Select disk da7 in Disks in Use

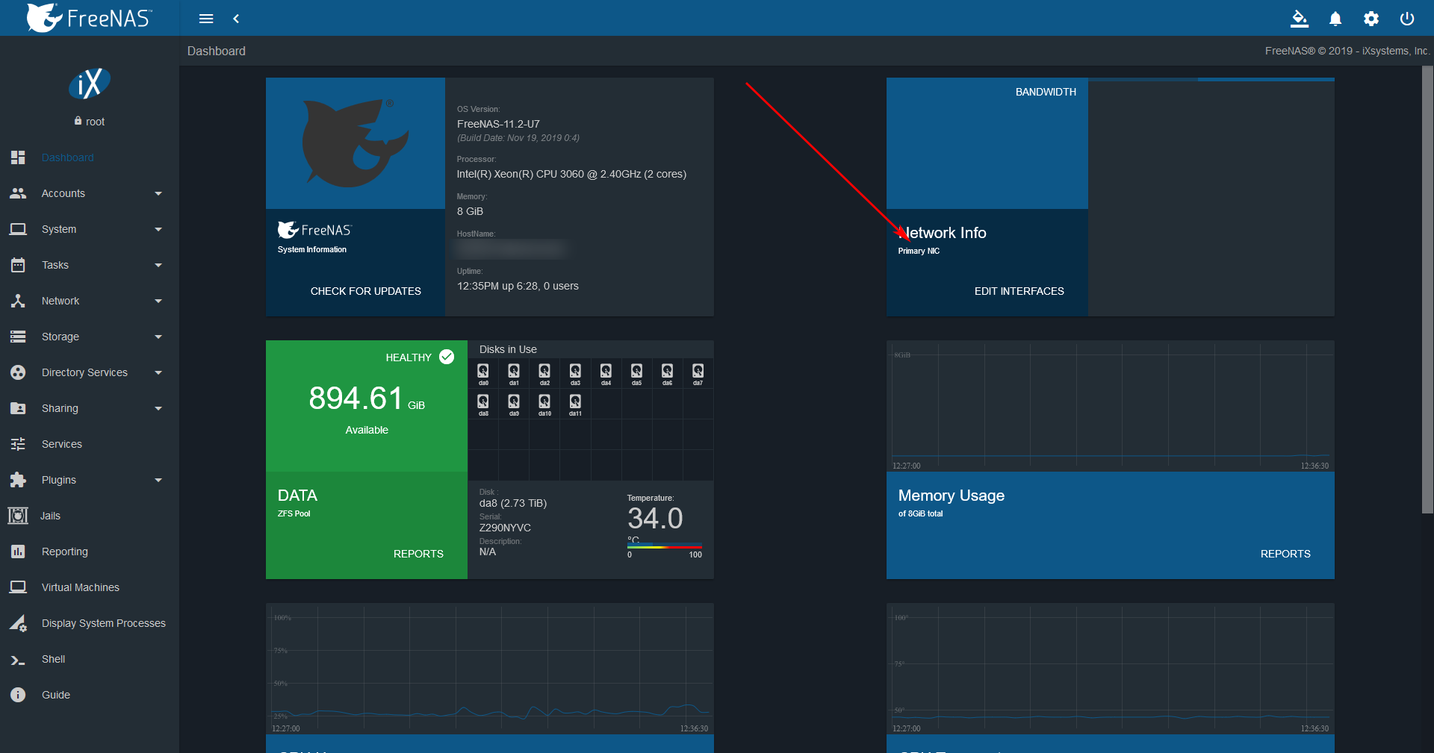click(698, 374)
